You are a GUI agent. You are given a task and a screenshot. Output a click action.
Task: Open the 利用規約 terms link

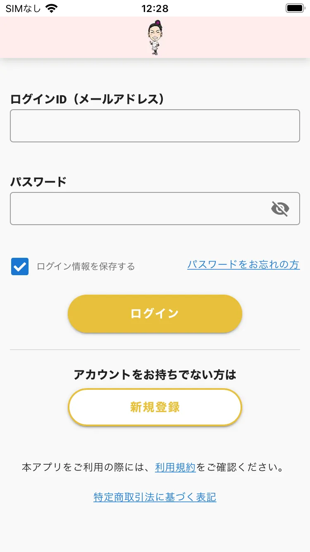(x=175, y=468)
